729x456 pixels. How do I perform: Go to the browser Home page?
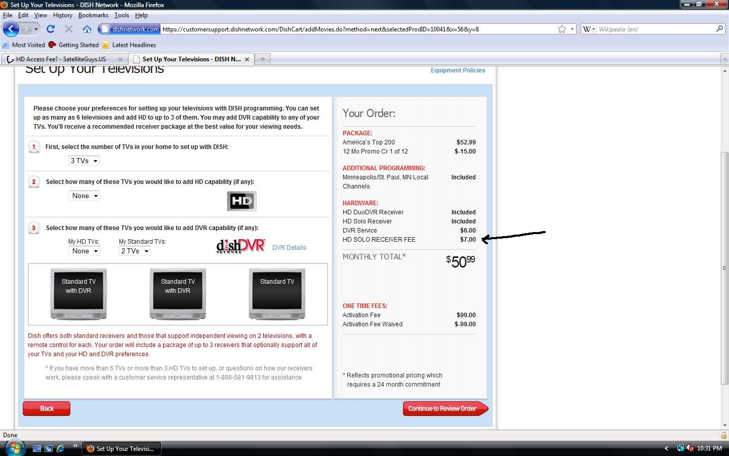87,29
